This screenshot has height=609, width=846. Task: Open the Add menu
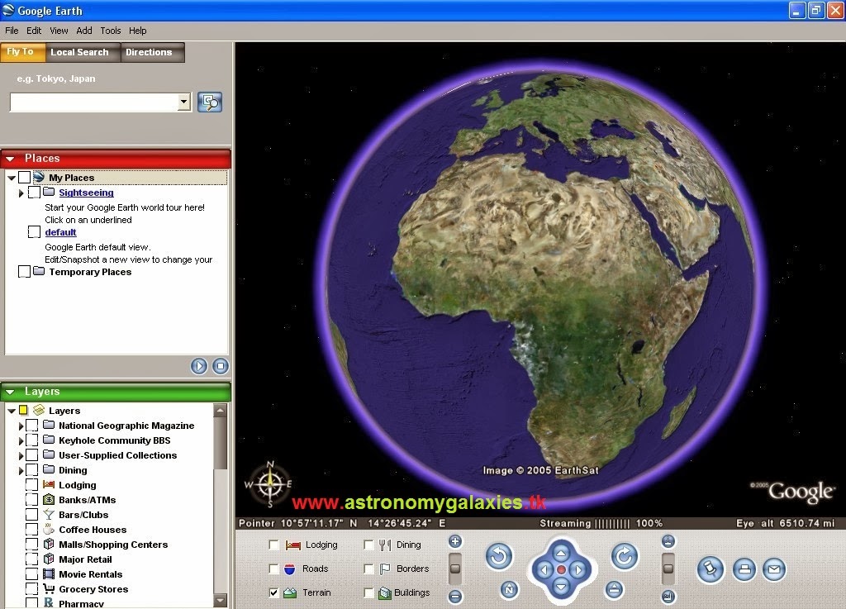[83, 31]
